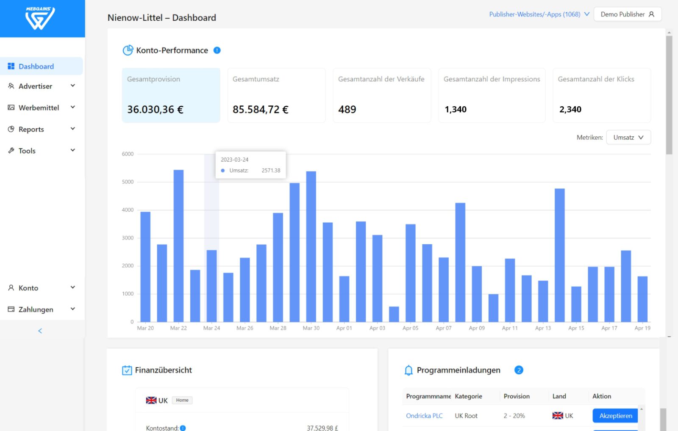Select Dashboard in the sidebar menu

click(36, 66)
